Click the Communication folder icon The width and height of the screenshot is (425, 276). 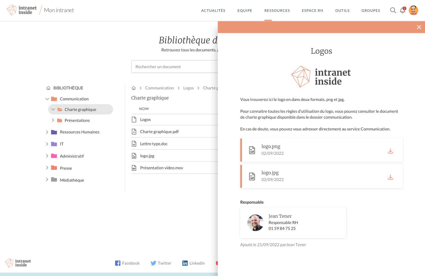pos(54,99)
